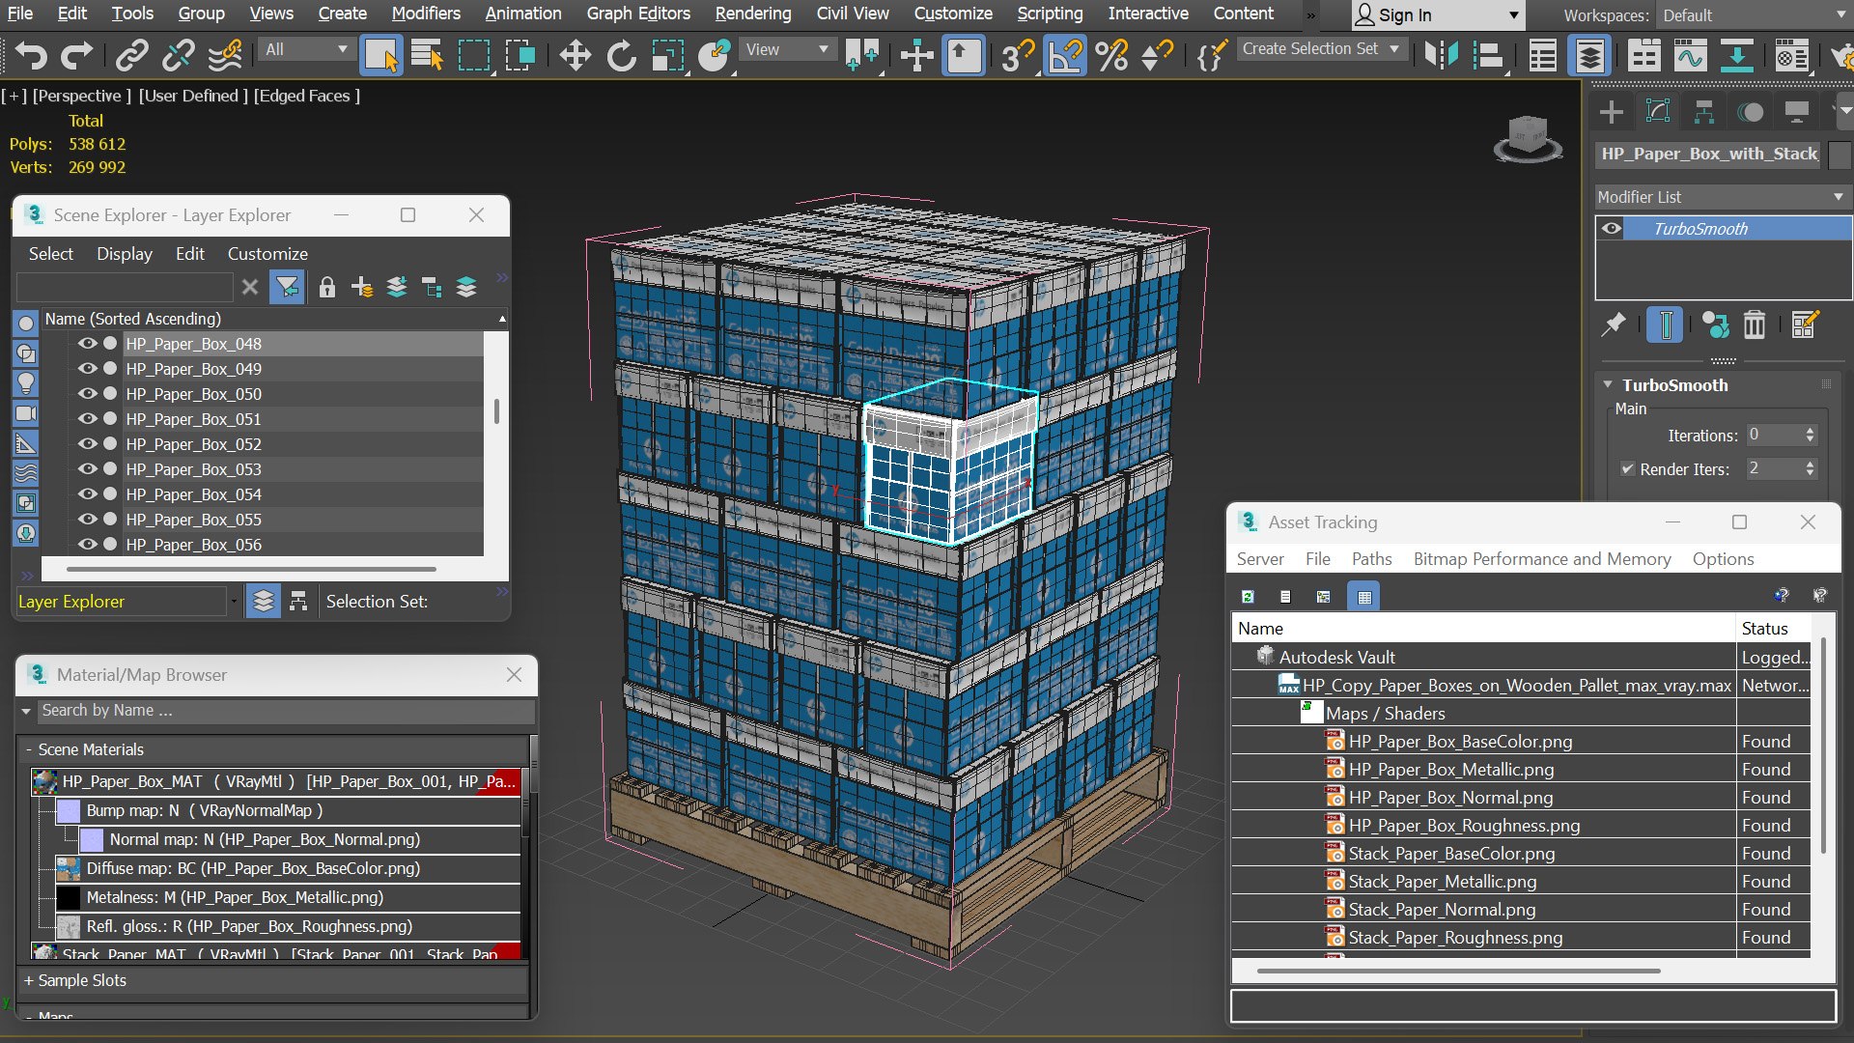This screenshot has width=1854, height=1043.
Task: Click the black Metalness map swatch
Action: pyautogui.click(x=69, y=897)
